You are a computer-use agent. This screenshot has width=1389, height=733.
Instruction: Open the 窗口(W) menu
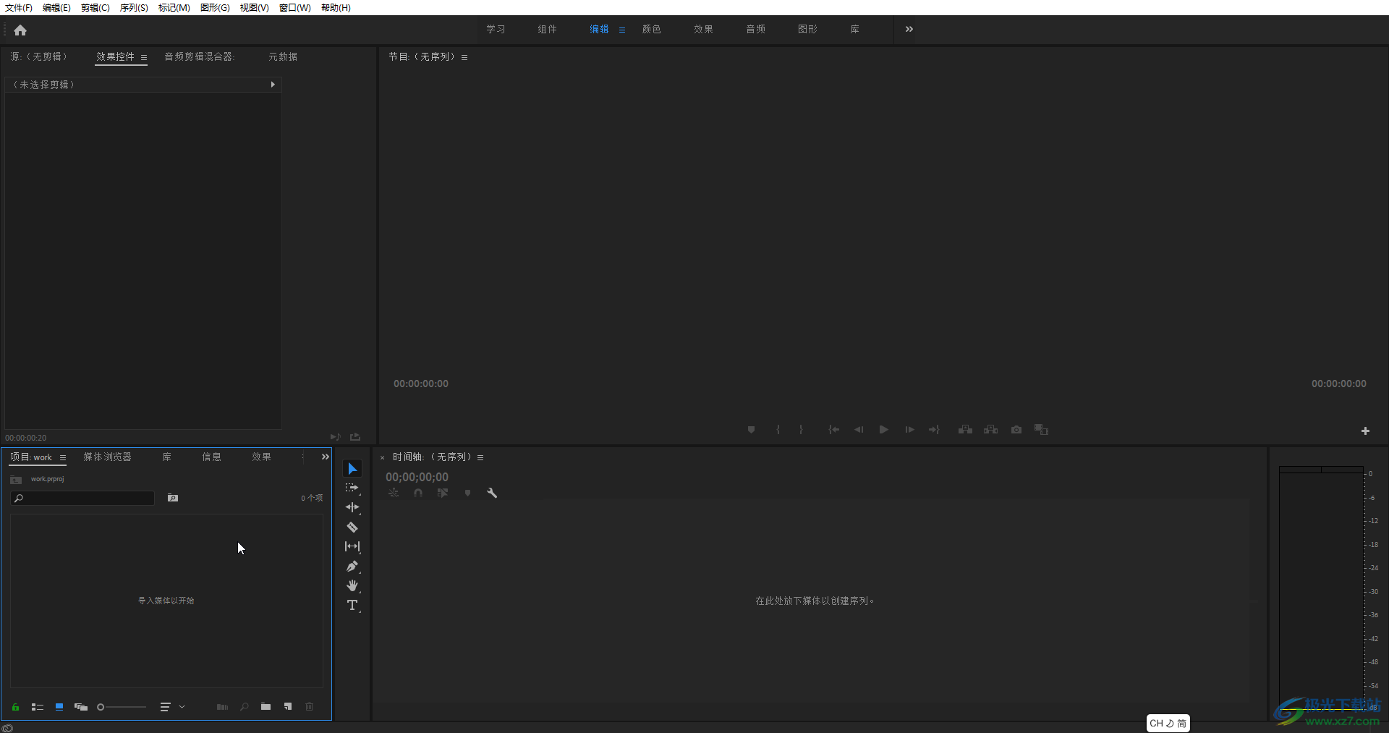[295, 7]
